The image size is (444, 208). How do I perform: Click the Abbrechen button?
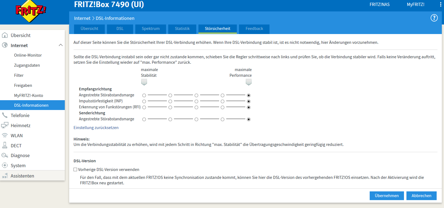coord(421,196)
